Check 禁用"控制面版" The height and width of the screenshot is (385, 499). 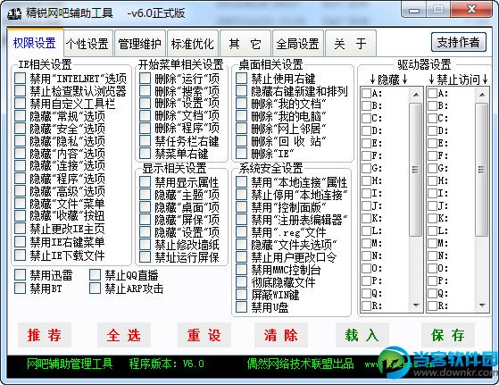[x=242, y=206]
